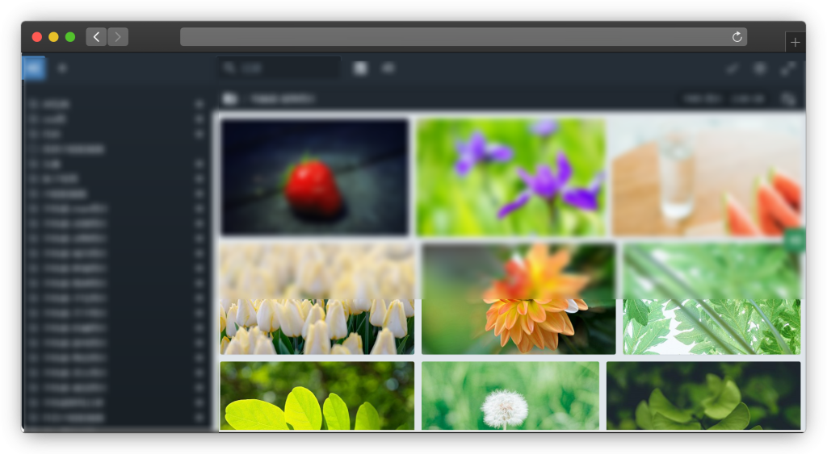Expand the second folder in sidebar list
The height and width of the screenshot is (454, 827).
click(x=199, y=119)
